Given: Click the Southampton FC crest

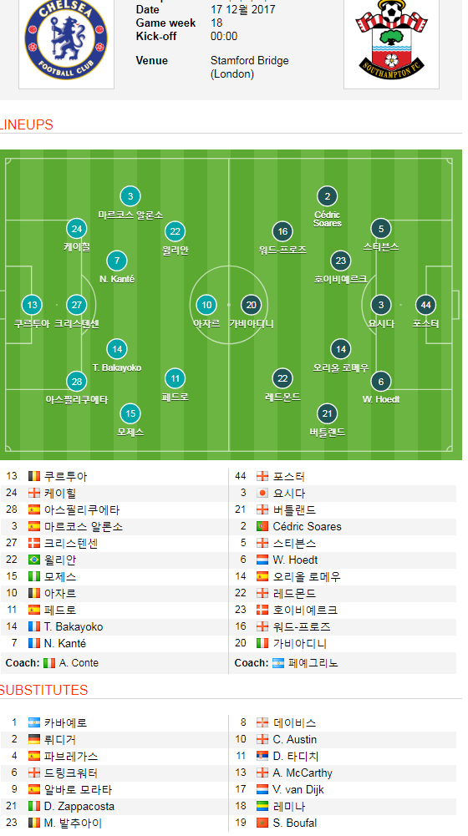Looking at the screenshot, I should 391,39.
